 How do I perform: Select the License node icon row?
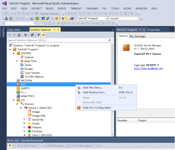pos(27,57)
